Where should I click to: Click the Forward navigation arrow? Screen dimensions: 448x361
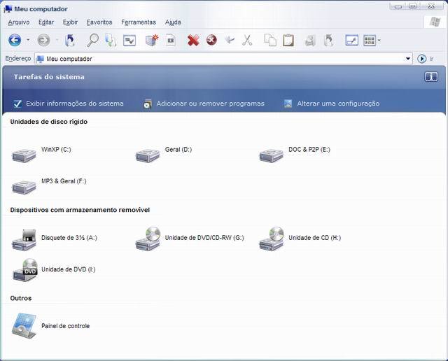(43, 40)
